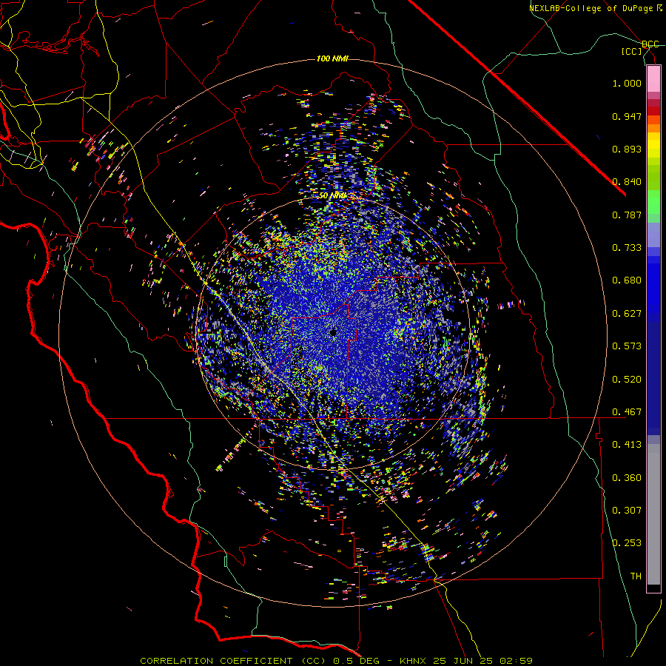Click the 50 NMI range ring label

(332, 196)
